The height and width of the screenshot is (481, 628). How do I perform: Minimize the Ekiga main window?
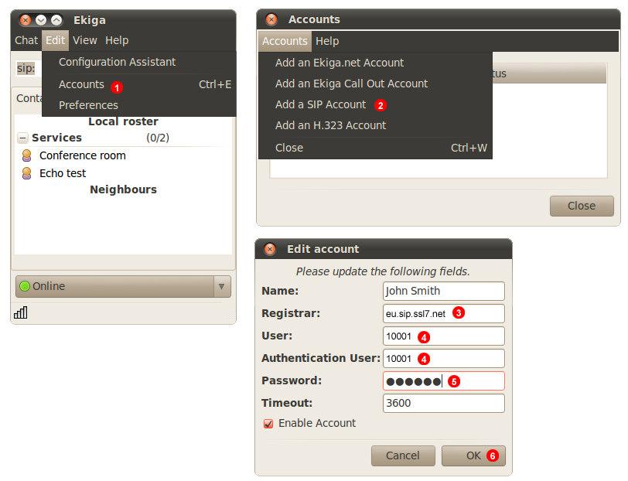pyautogui.click(x=41, y=20)
